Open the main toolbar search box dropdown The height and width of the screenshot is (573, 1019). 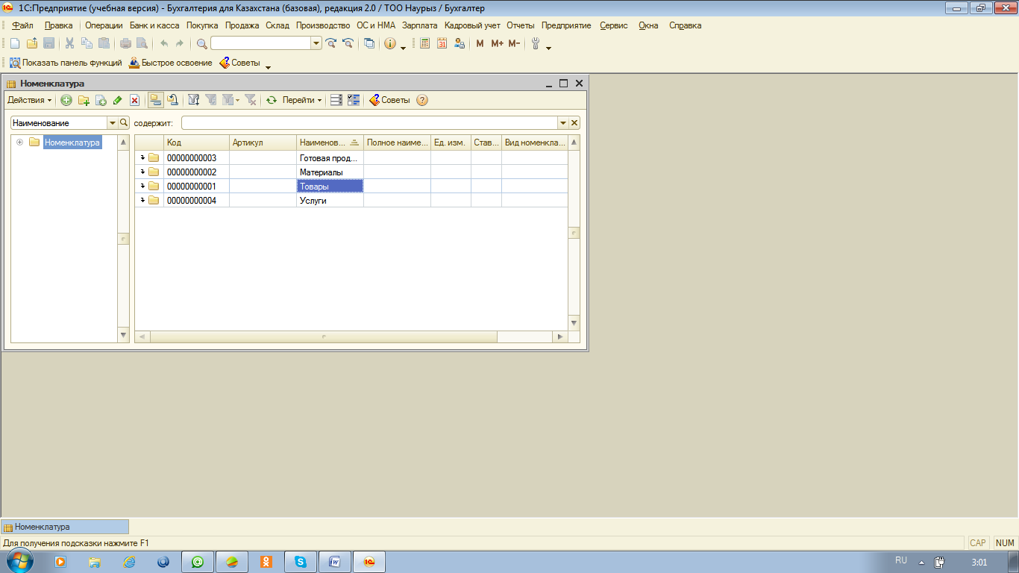pos(317,43)
